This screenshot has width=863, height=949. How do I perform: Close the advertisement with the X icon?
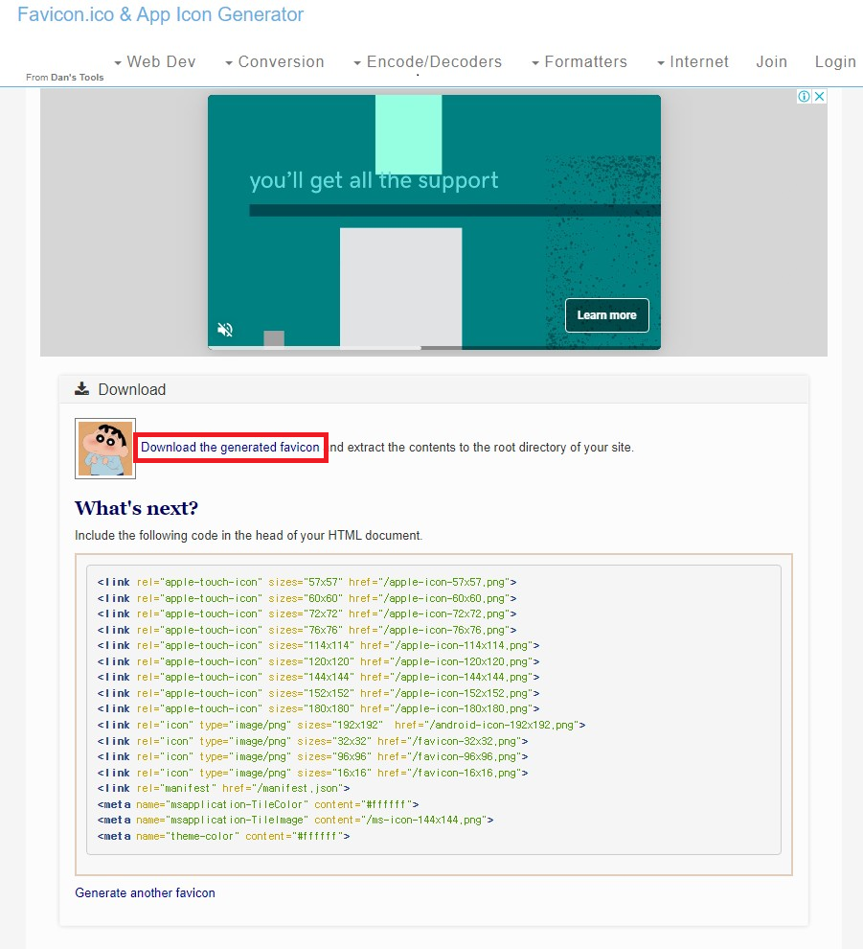click(820, 96)
